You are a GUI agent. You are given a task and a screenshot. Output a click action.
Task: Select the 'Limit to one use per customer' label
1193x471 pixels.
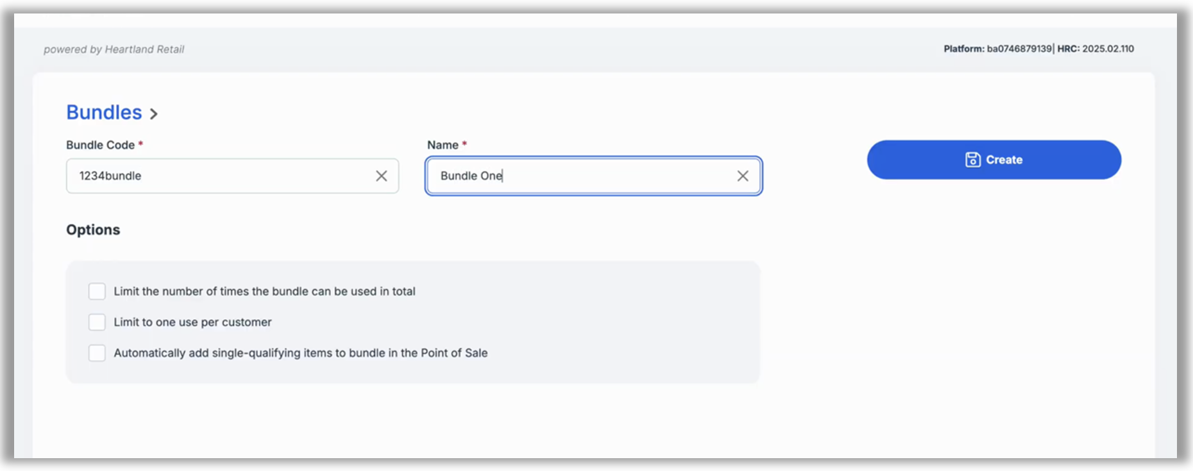point(192,322)
